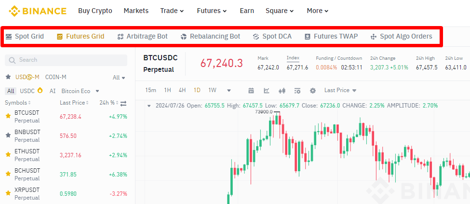Switch to the Spot Grid tab
The height and width of the screenshot is (204, 470).
pos(25,36)
